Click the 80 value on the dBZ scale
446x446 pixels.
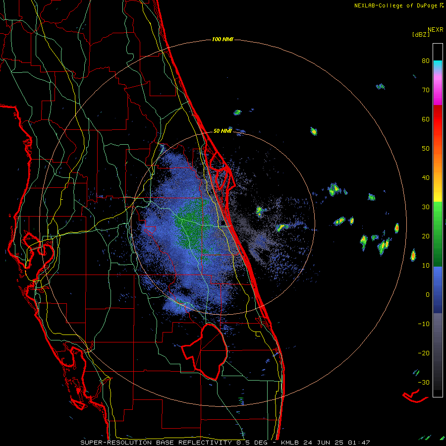pos(426,60)
